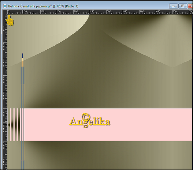Click the ruler origin corner box
This screenshot has height=170, width=193.
5,12
